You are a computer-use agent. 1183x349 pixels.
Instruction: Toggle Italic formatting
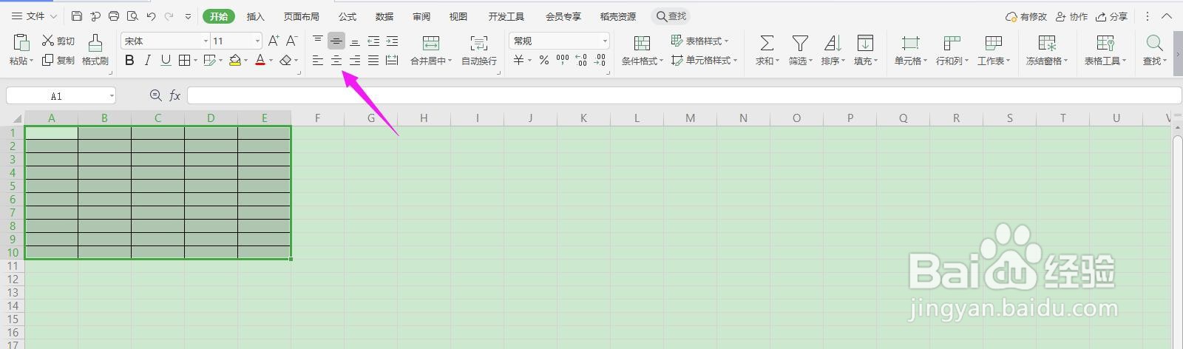148,61
